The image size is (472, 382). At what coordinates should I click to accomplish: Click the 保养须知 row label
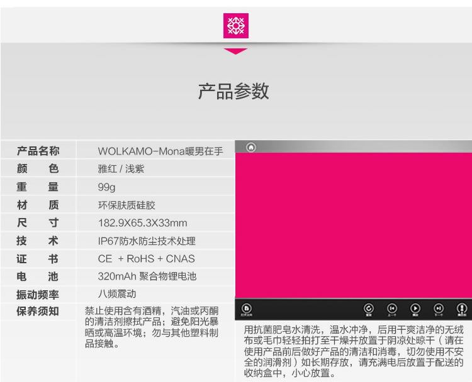point(38,311)
